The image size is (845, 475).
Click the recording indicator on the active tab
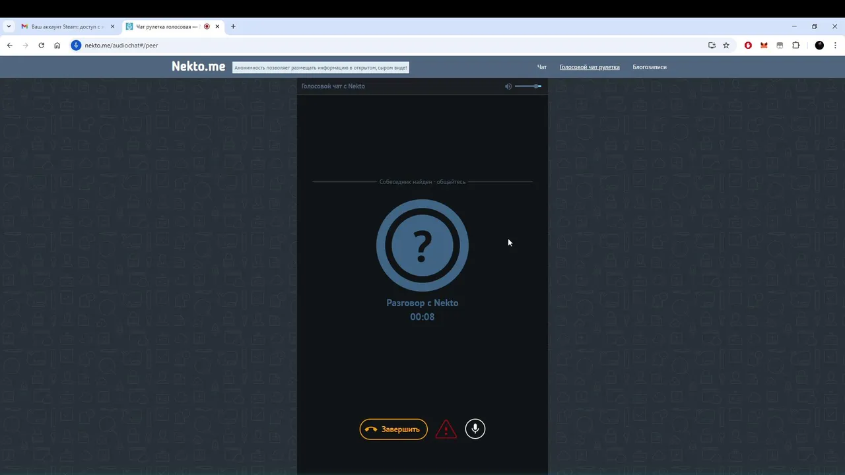tap(207, 26)
